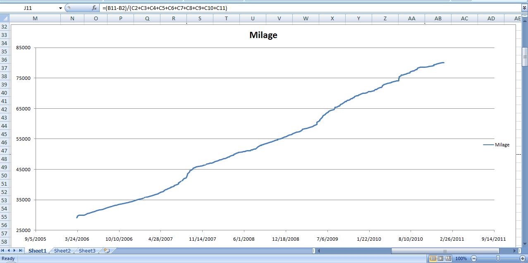528x263 pixels.
Task: Select column X header
Action: click(x=332, y=18)
